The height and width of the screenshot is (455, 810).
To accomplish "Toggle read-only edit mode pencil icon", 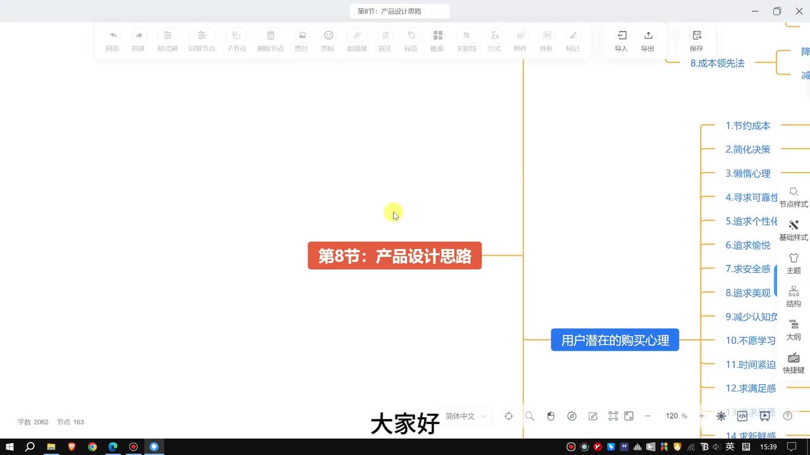I will coord(593,416).
